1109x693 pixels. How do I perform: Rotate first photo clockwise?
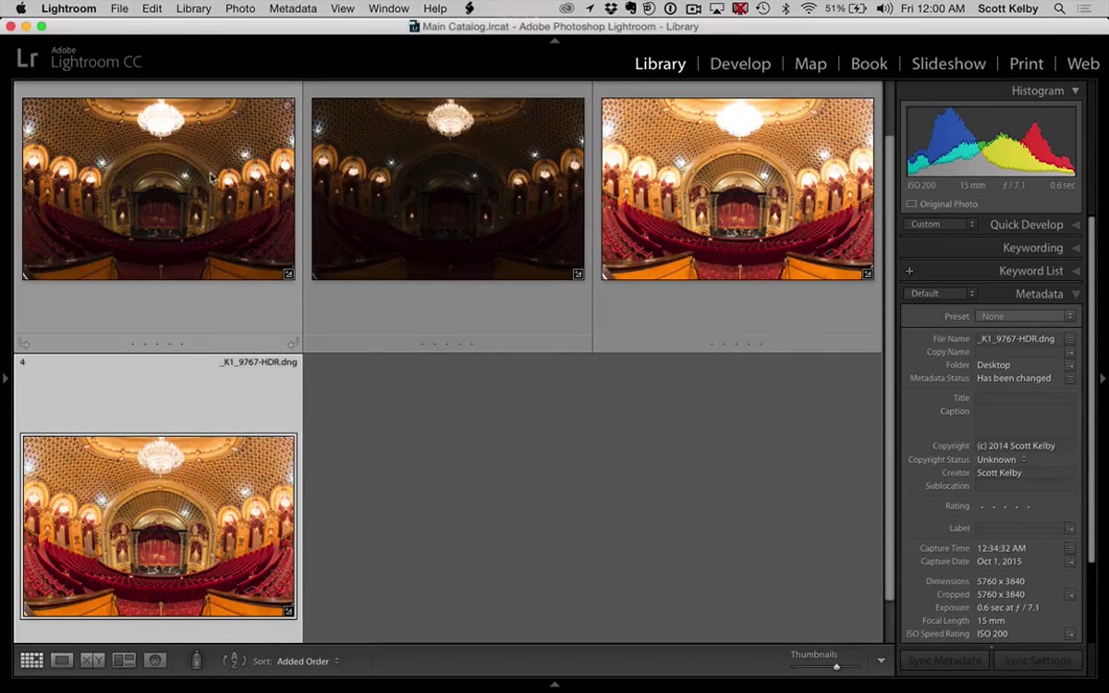coord(293,343)
